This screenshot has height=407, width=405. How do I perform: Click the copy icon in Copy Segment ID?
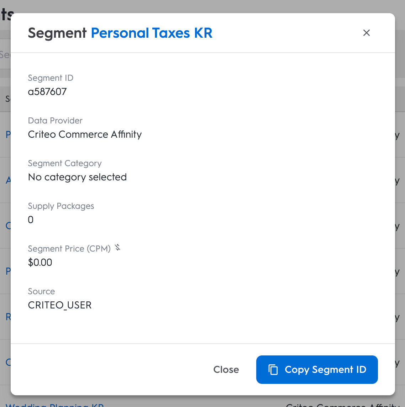273,370
